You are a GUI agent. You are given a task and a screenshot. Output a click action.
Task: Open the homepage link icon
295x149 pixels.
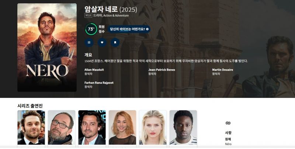[228, 123]
